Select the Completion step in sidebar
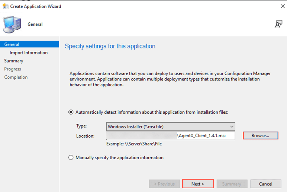287x192 pixels. pos(16,77)
